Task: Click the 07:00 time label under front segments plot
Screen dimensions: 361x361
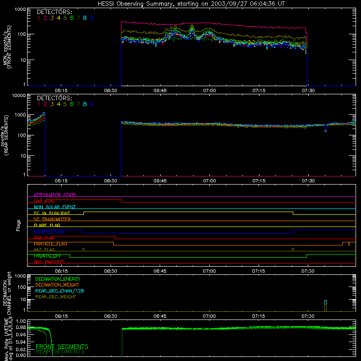Action: coord(209,91)
